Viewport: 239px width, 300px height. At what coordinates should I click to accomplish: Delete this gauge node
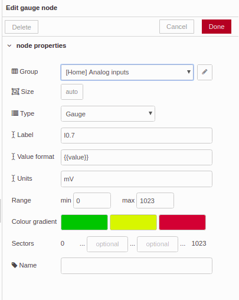point(21,27)
